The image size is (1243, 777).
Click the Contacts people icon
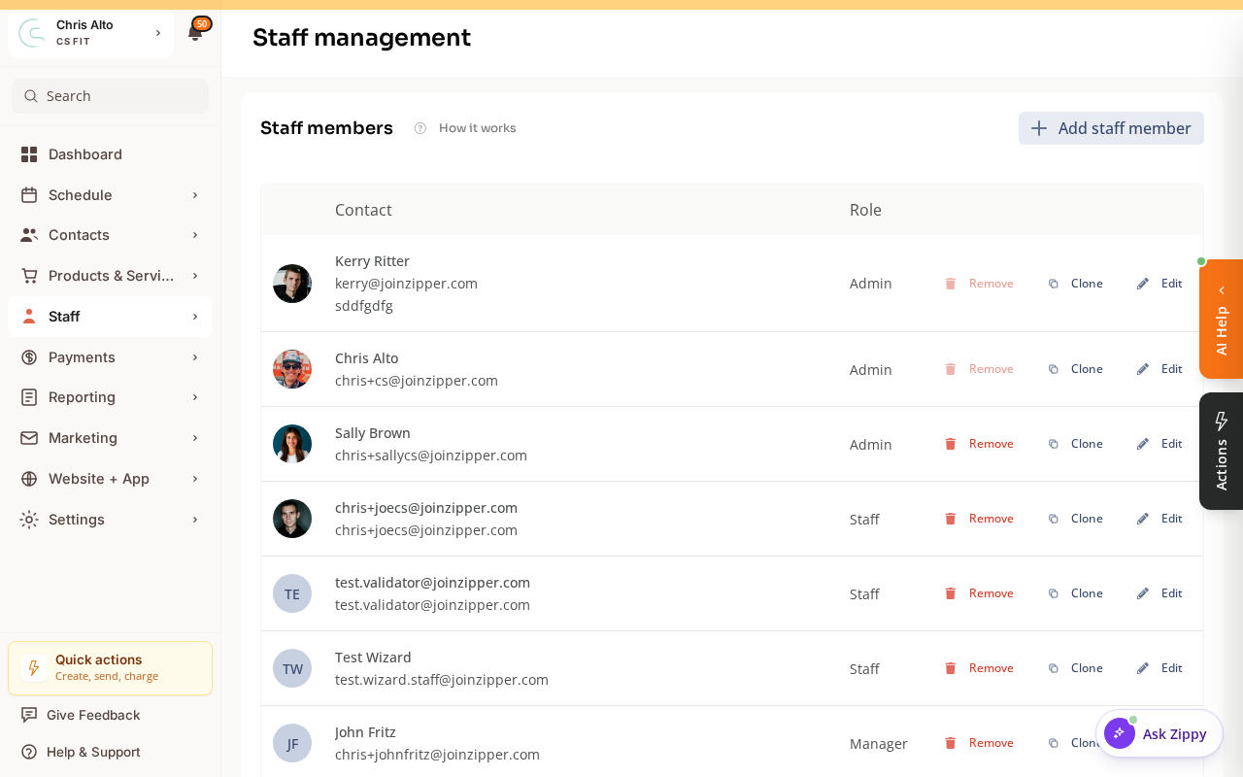[29, 235]
